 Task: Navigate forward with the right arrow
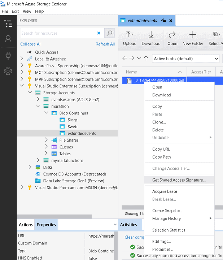(x=132, y=58)
